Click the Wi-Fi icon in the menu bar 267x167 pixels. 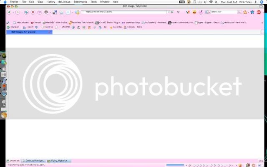[211, 2]
